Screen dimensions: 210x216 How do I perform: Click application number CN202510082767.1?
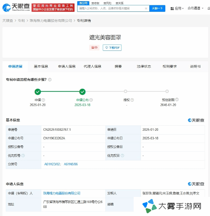pyautogui.click(x=57, y=130)
